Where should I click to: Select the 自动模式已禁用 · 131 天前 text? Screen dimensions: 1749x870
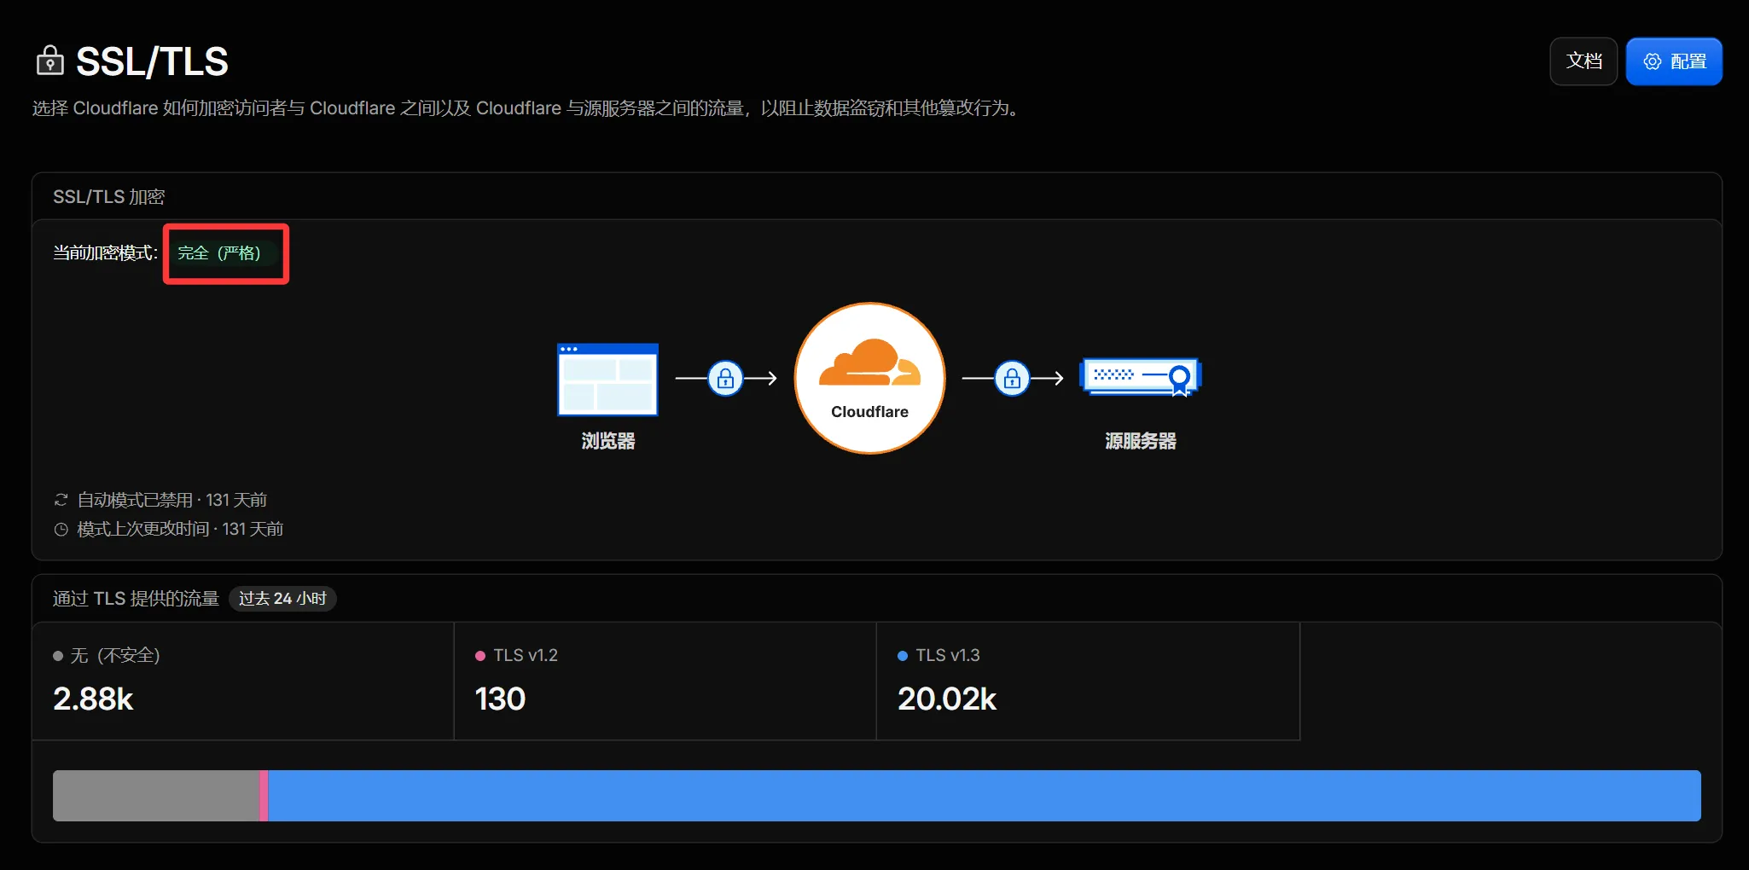click(x=172, y=500)
